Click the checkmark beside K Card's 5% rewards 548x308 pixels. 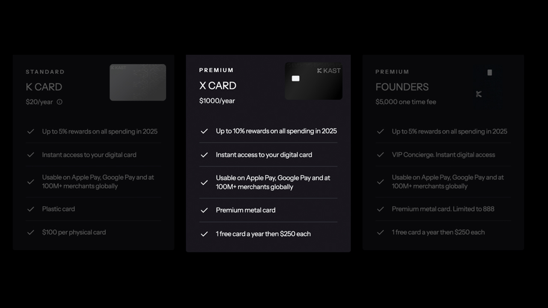click(x=30, y=131)
